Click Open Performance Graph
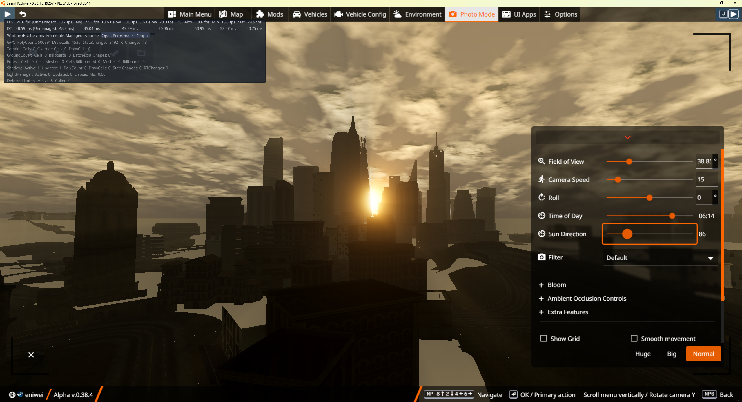Image resolution: width=742 pixels, height=402 pixels. pyautogui.click(x=124, y=36)
